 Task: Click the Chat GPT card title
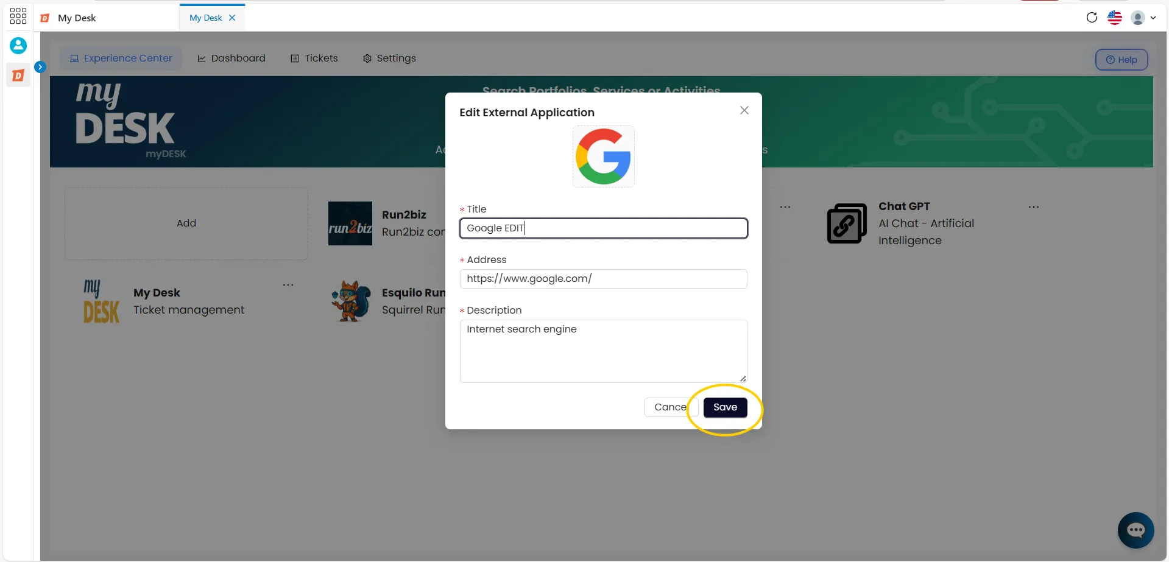point(904,206)
